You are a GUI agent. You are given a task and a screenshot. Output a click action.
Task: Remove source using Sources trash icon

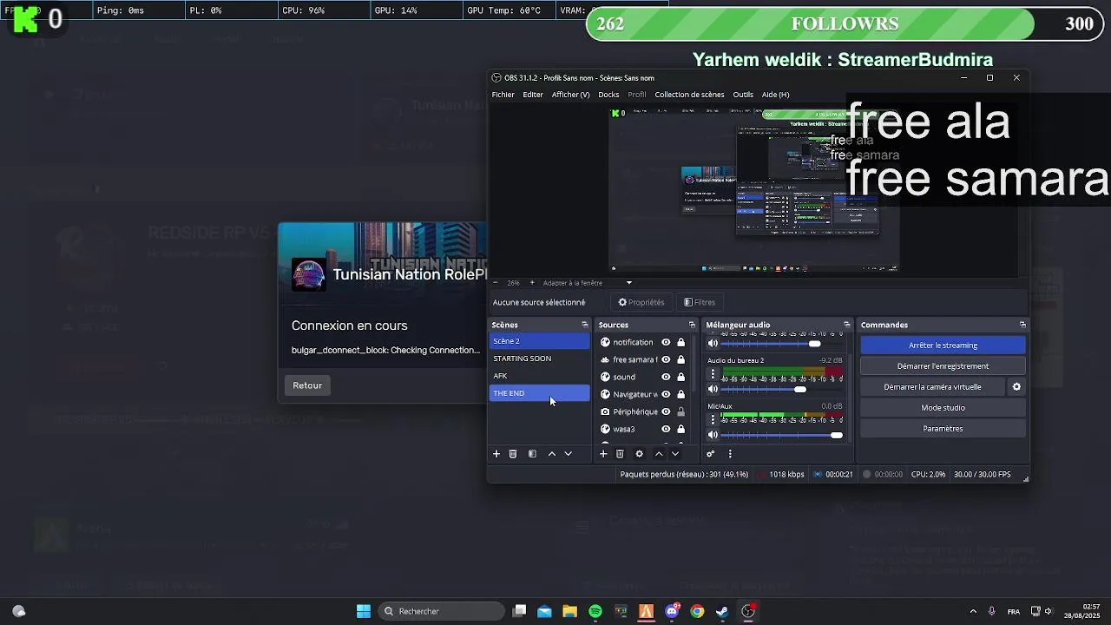620,454
